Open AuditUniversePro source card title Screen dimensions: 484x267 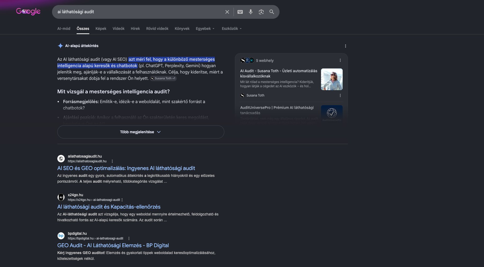tap(277, 110)
